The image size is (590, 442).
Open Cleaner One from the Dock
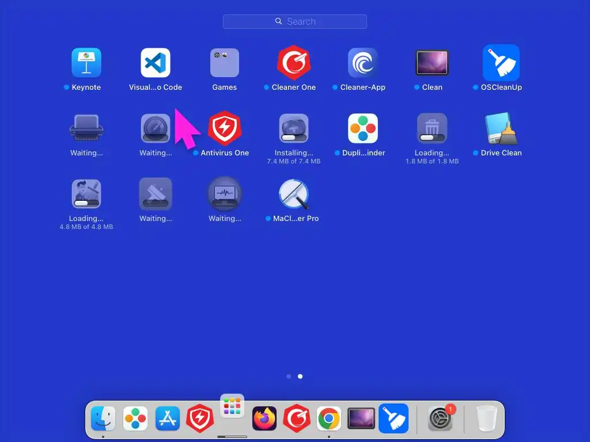click(x=297, y=418)
